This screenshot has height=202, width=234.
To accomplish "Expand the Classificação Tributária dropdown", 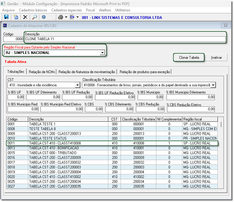I will click(213, 85).
